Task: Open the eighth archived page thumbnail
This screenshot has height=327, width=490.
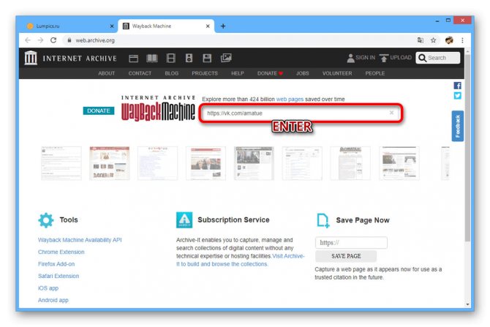Action: tap(399, 163)
